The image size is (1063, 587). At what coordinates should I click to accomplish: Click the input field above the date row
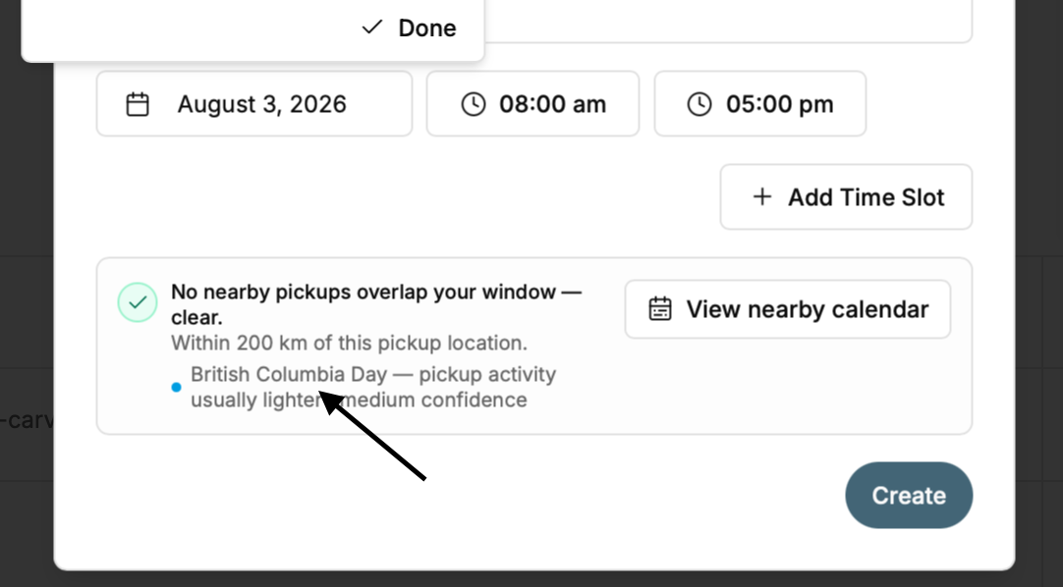(x=729, y=22)
